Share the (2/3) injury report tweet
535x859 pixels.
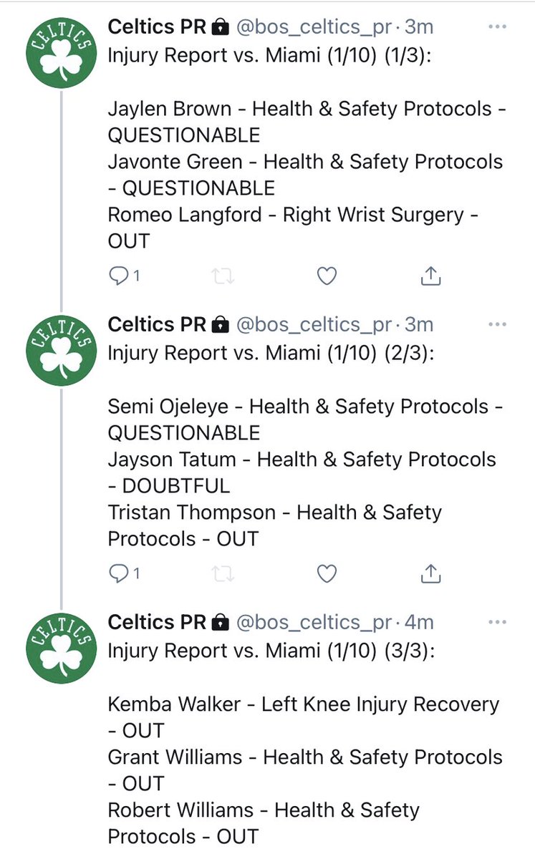tap(430, 573)
